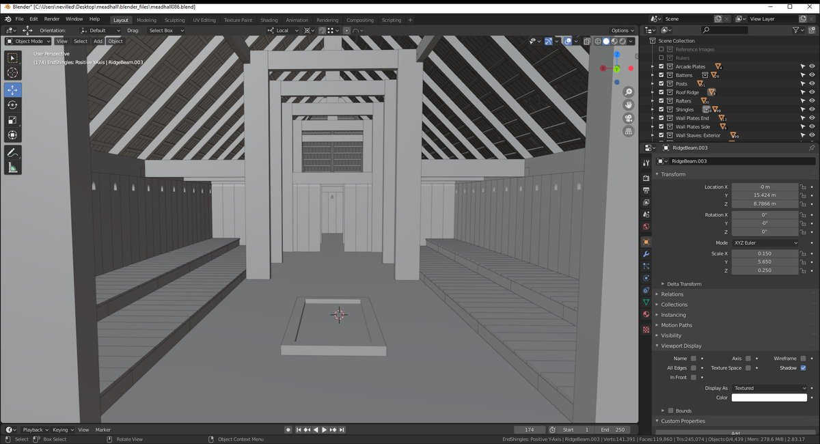This screenshot has height=444, width=820.
Task: Open the File menu
Action: click(x=18, y=19)
